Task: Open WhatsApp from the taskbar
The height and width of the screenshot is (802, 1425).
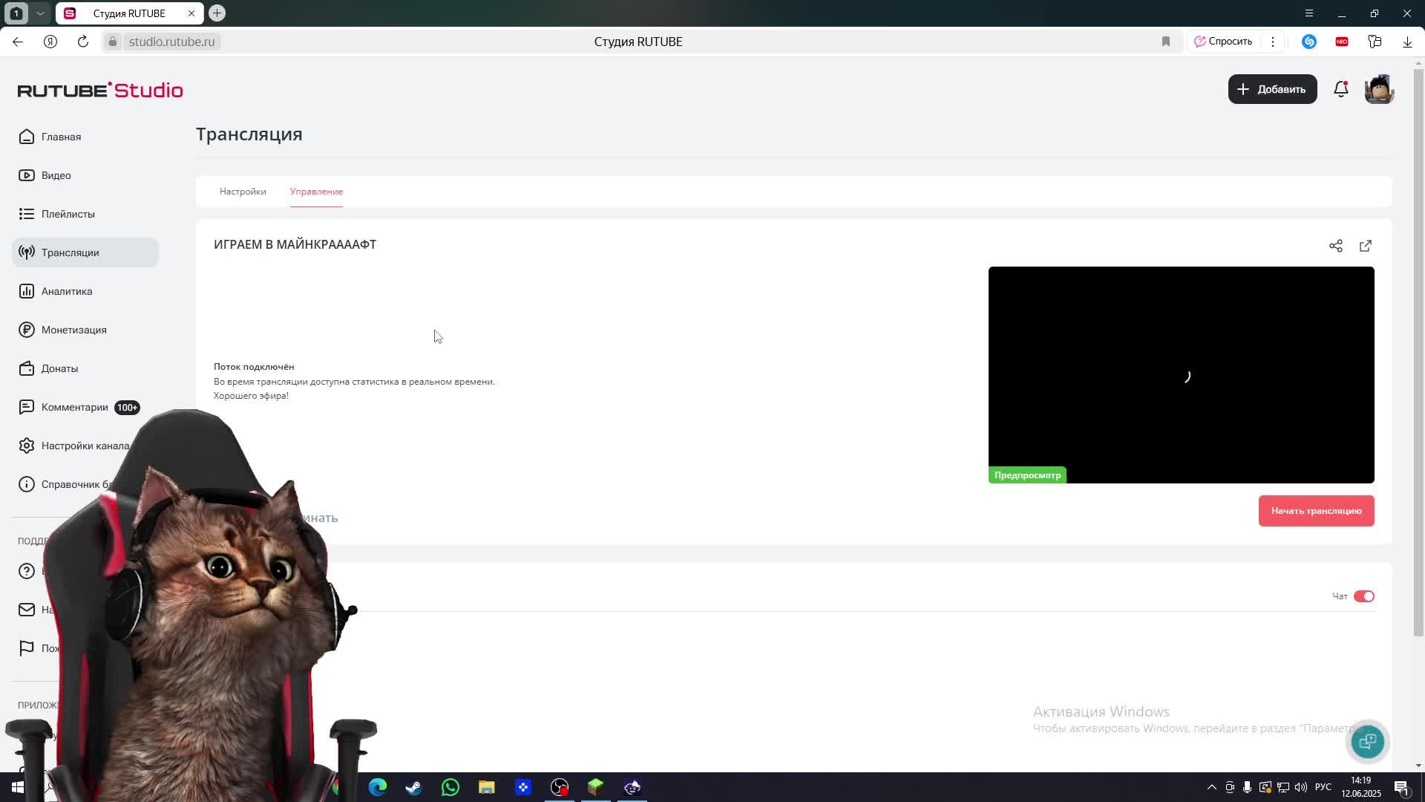Action: [x=451, y=787]
